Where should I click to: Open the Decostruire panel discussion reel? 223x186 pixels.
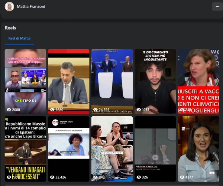pos(112,149)
